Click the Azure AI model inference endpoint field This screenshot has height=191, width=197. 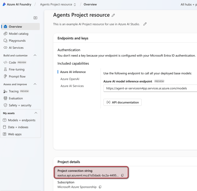150,88
